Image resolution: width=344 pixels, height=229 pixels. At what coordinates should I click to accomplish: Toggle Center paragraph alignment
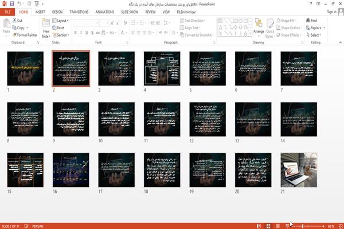click(x=138, y=33)
